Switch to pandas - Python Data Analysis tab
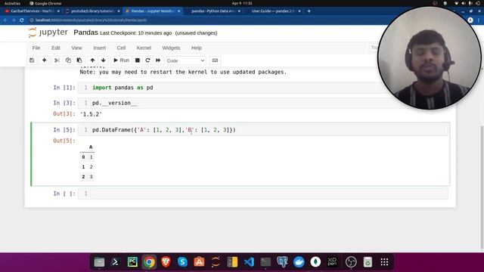 point(213,11)
